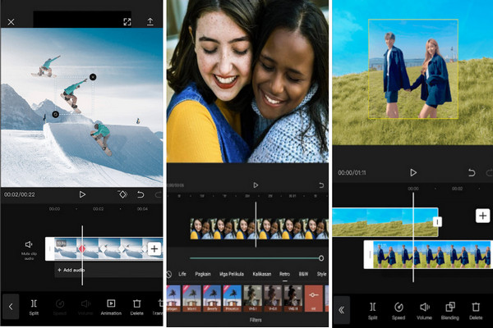Delete the overlay in the blending panel
This screenshot has height=328, width=493.
point(476,311)
